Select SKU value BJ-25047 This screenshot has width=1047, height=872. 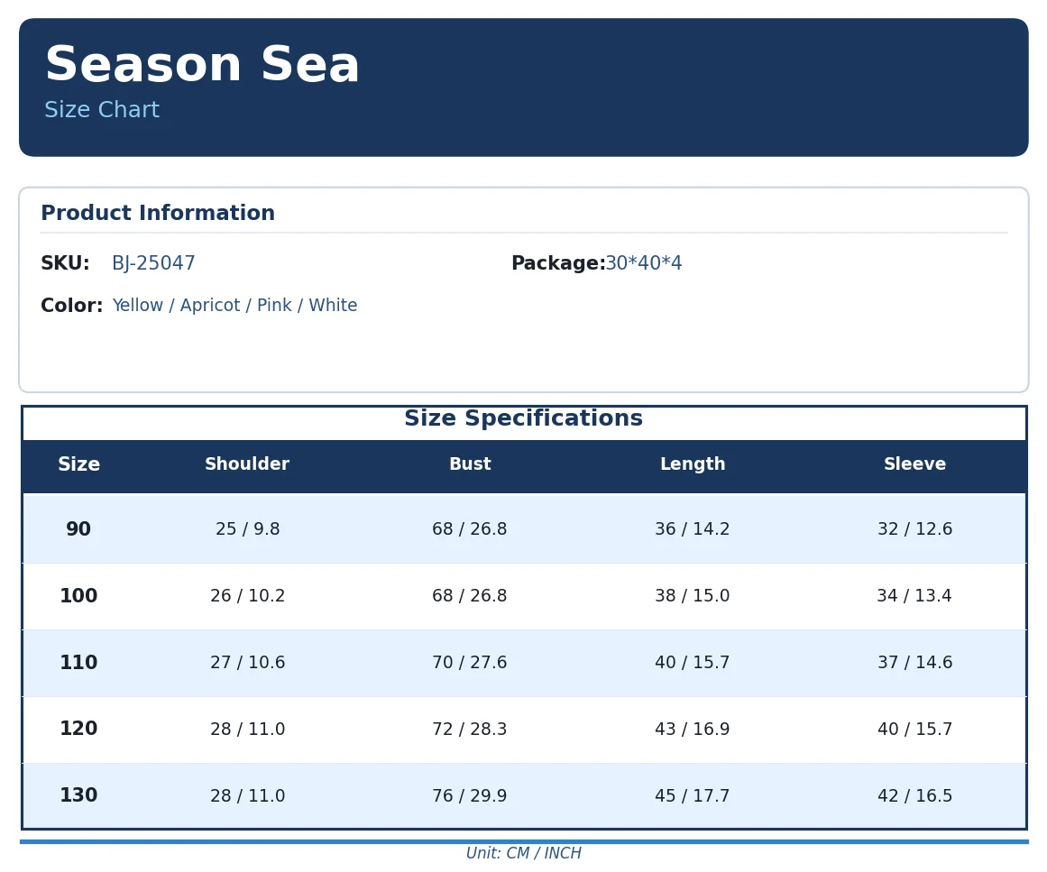click(x=153, y=263)
